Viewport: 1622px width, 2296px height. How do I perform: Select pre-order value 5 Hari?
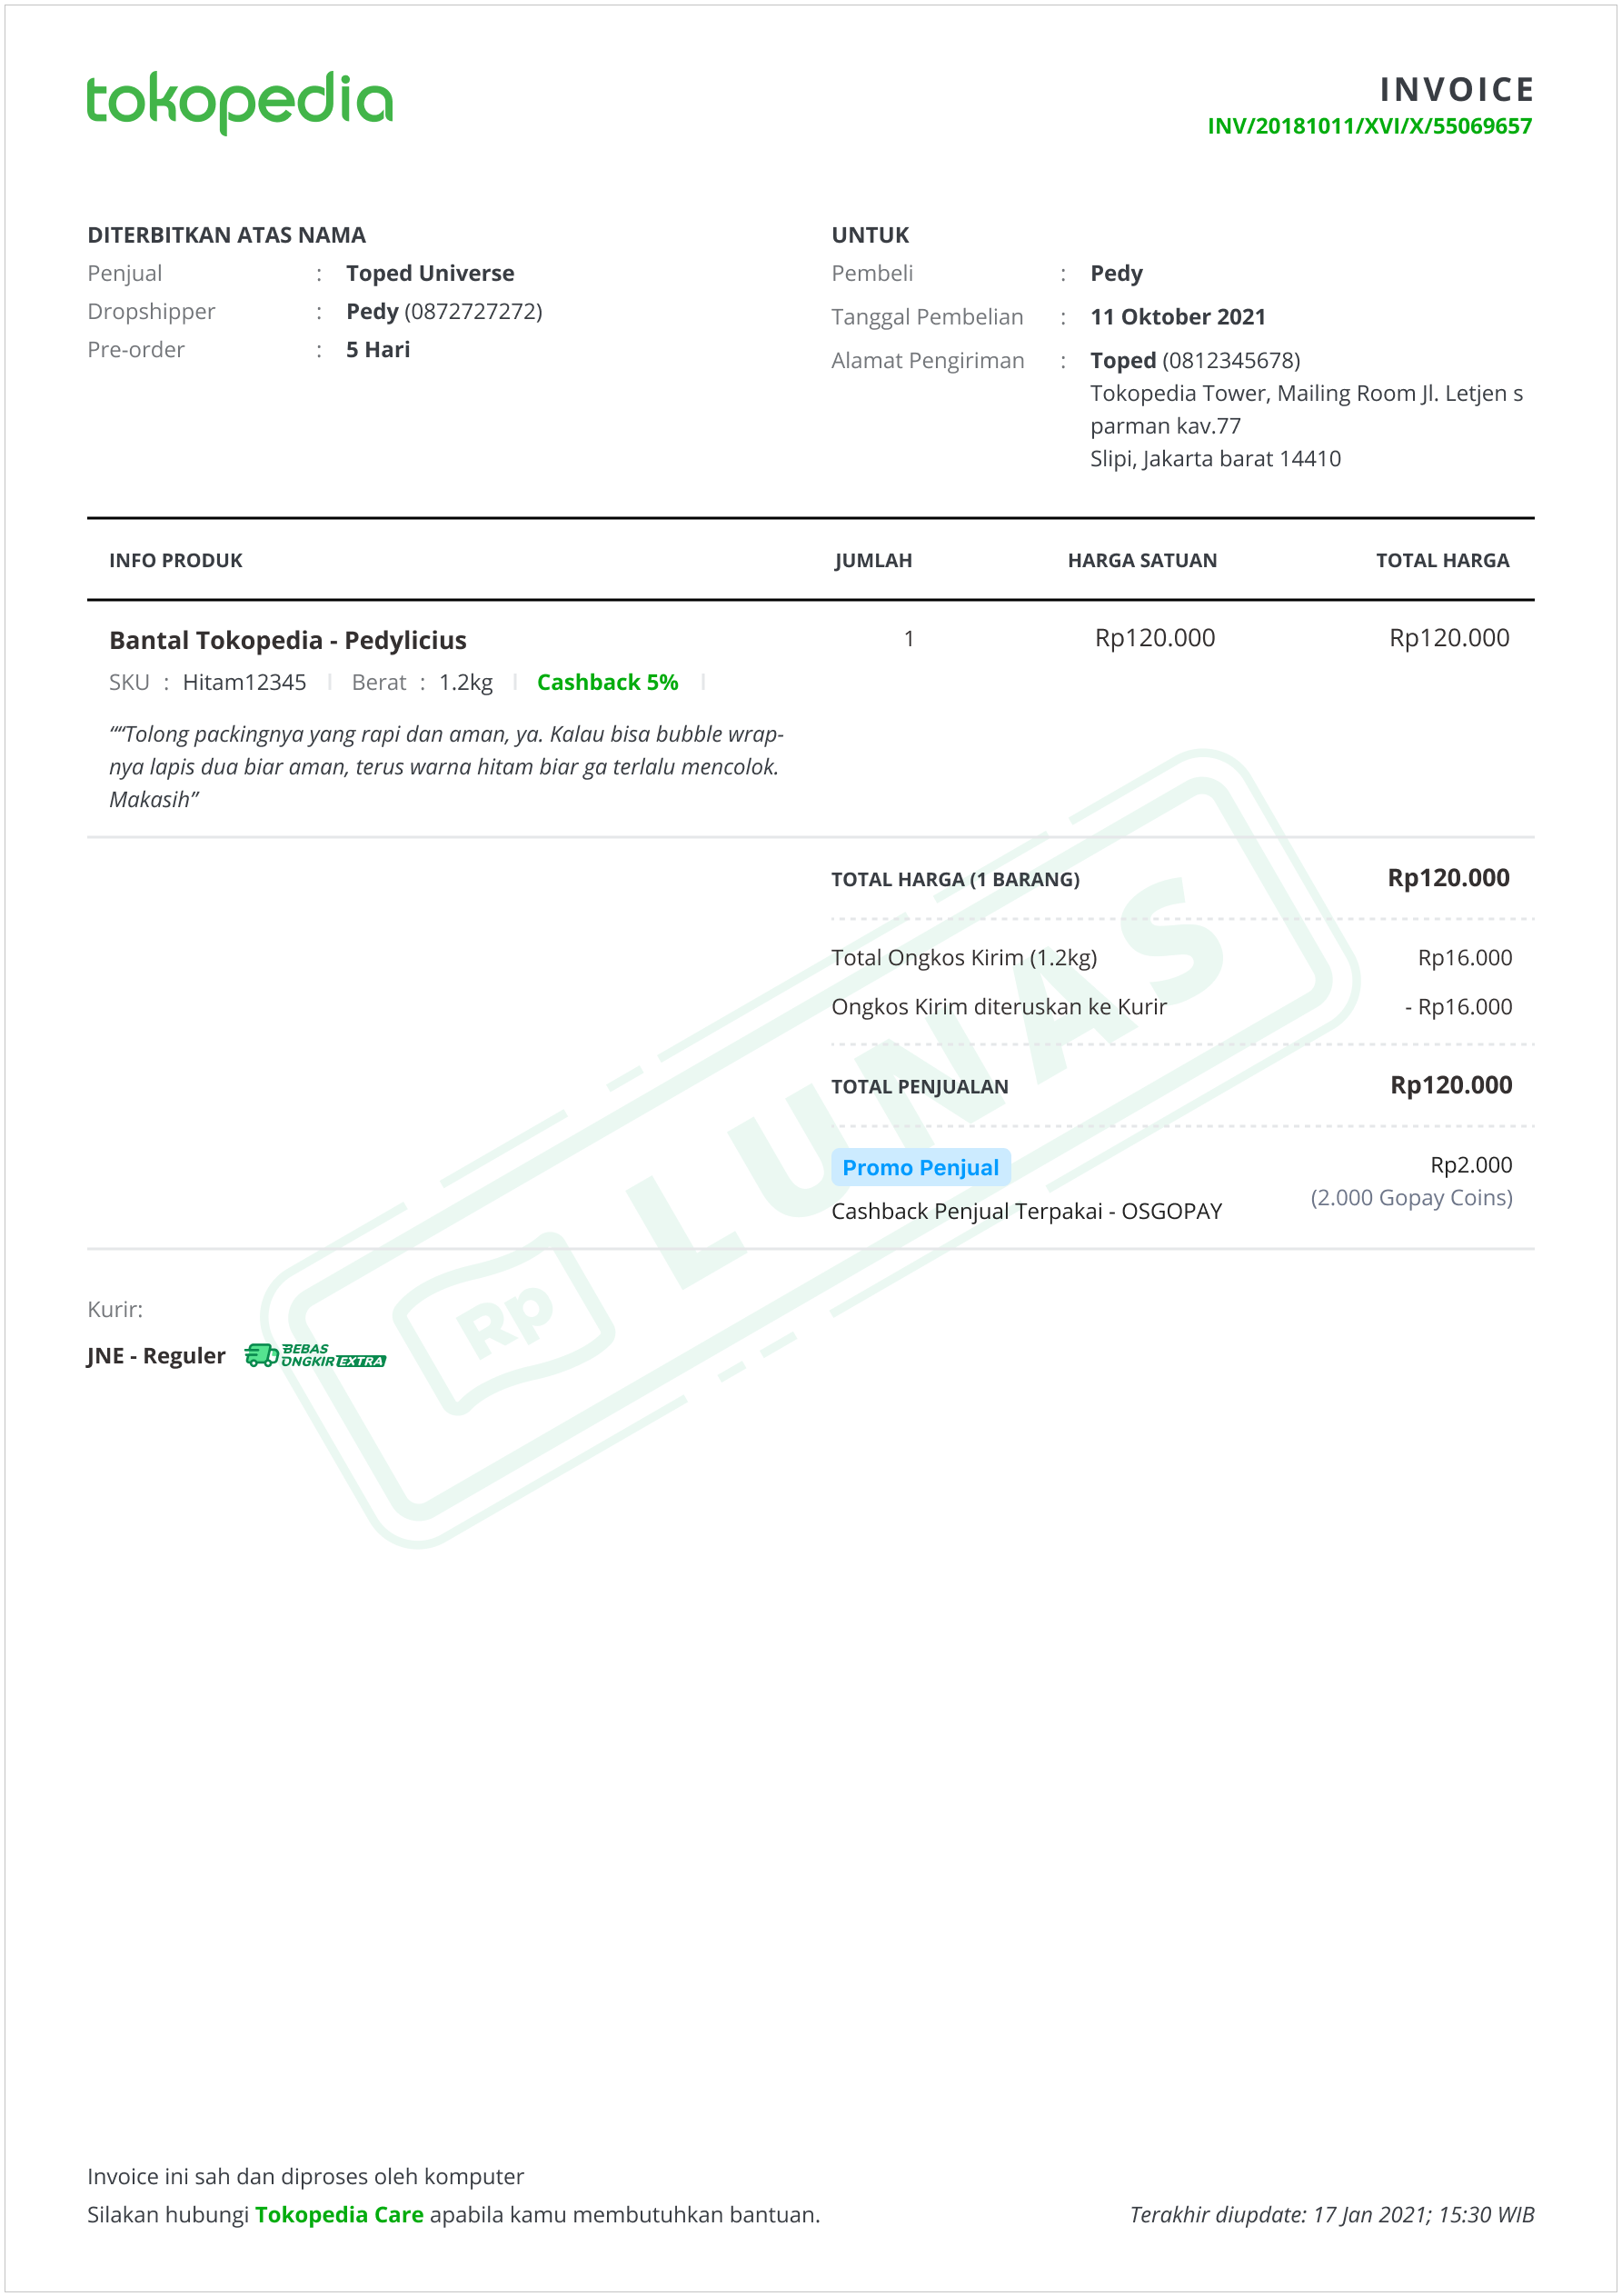click(378, 349)
